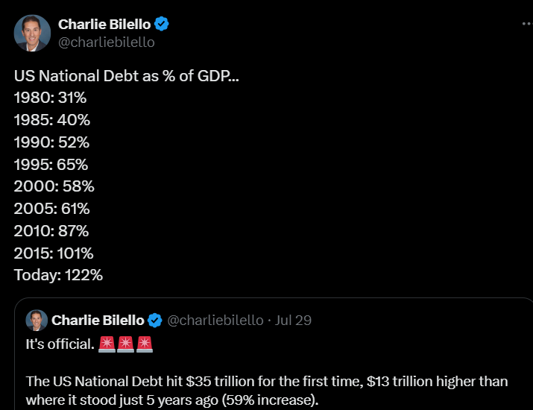This screenshot has width=533, height=410.
Task: Click the @charliebilello handle in the quoted tweet
Action: [x=215, y=321]
